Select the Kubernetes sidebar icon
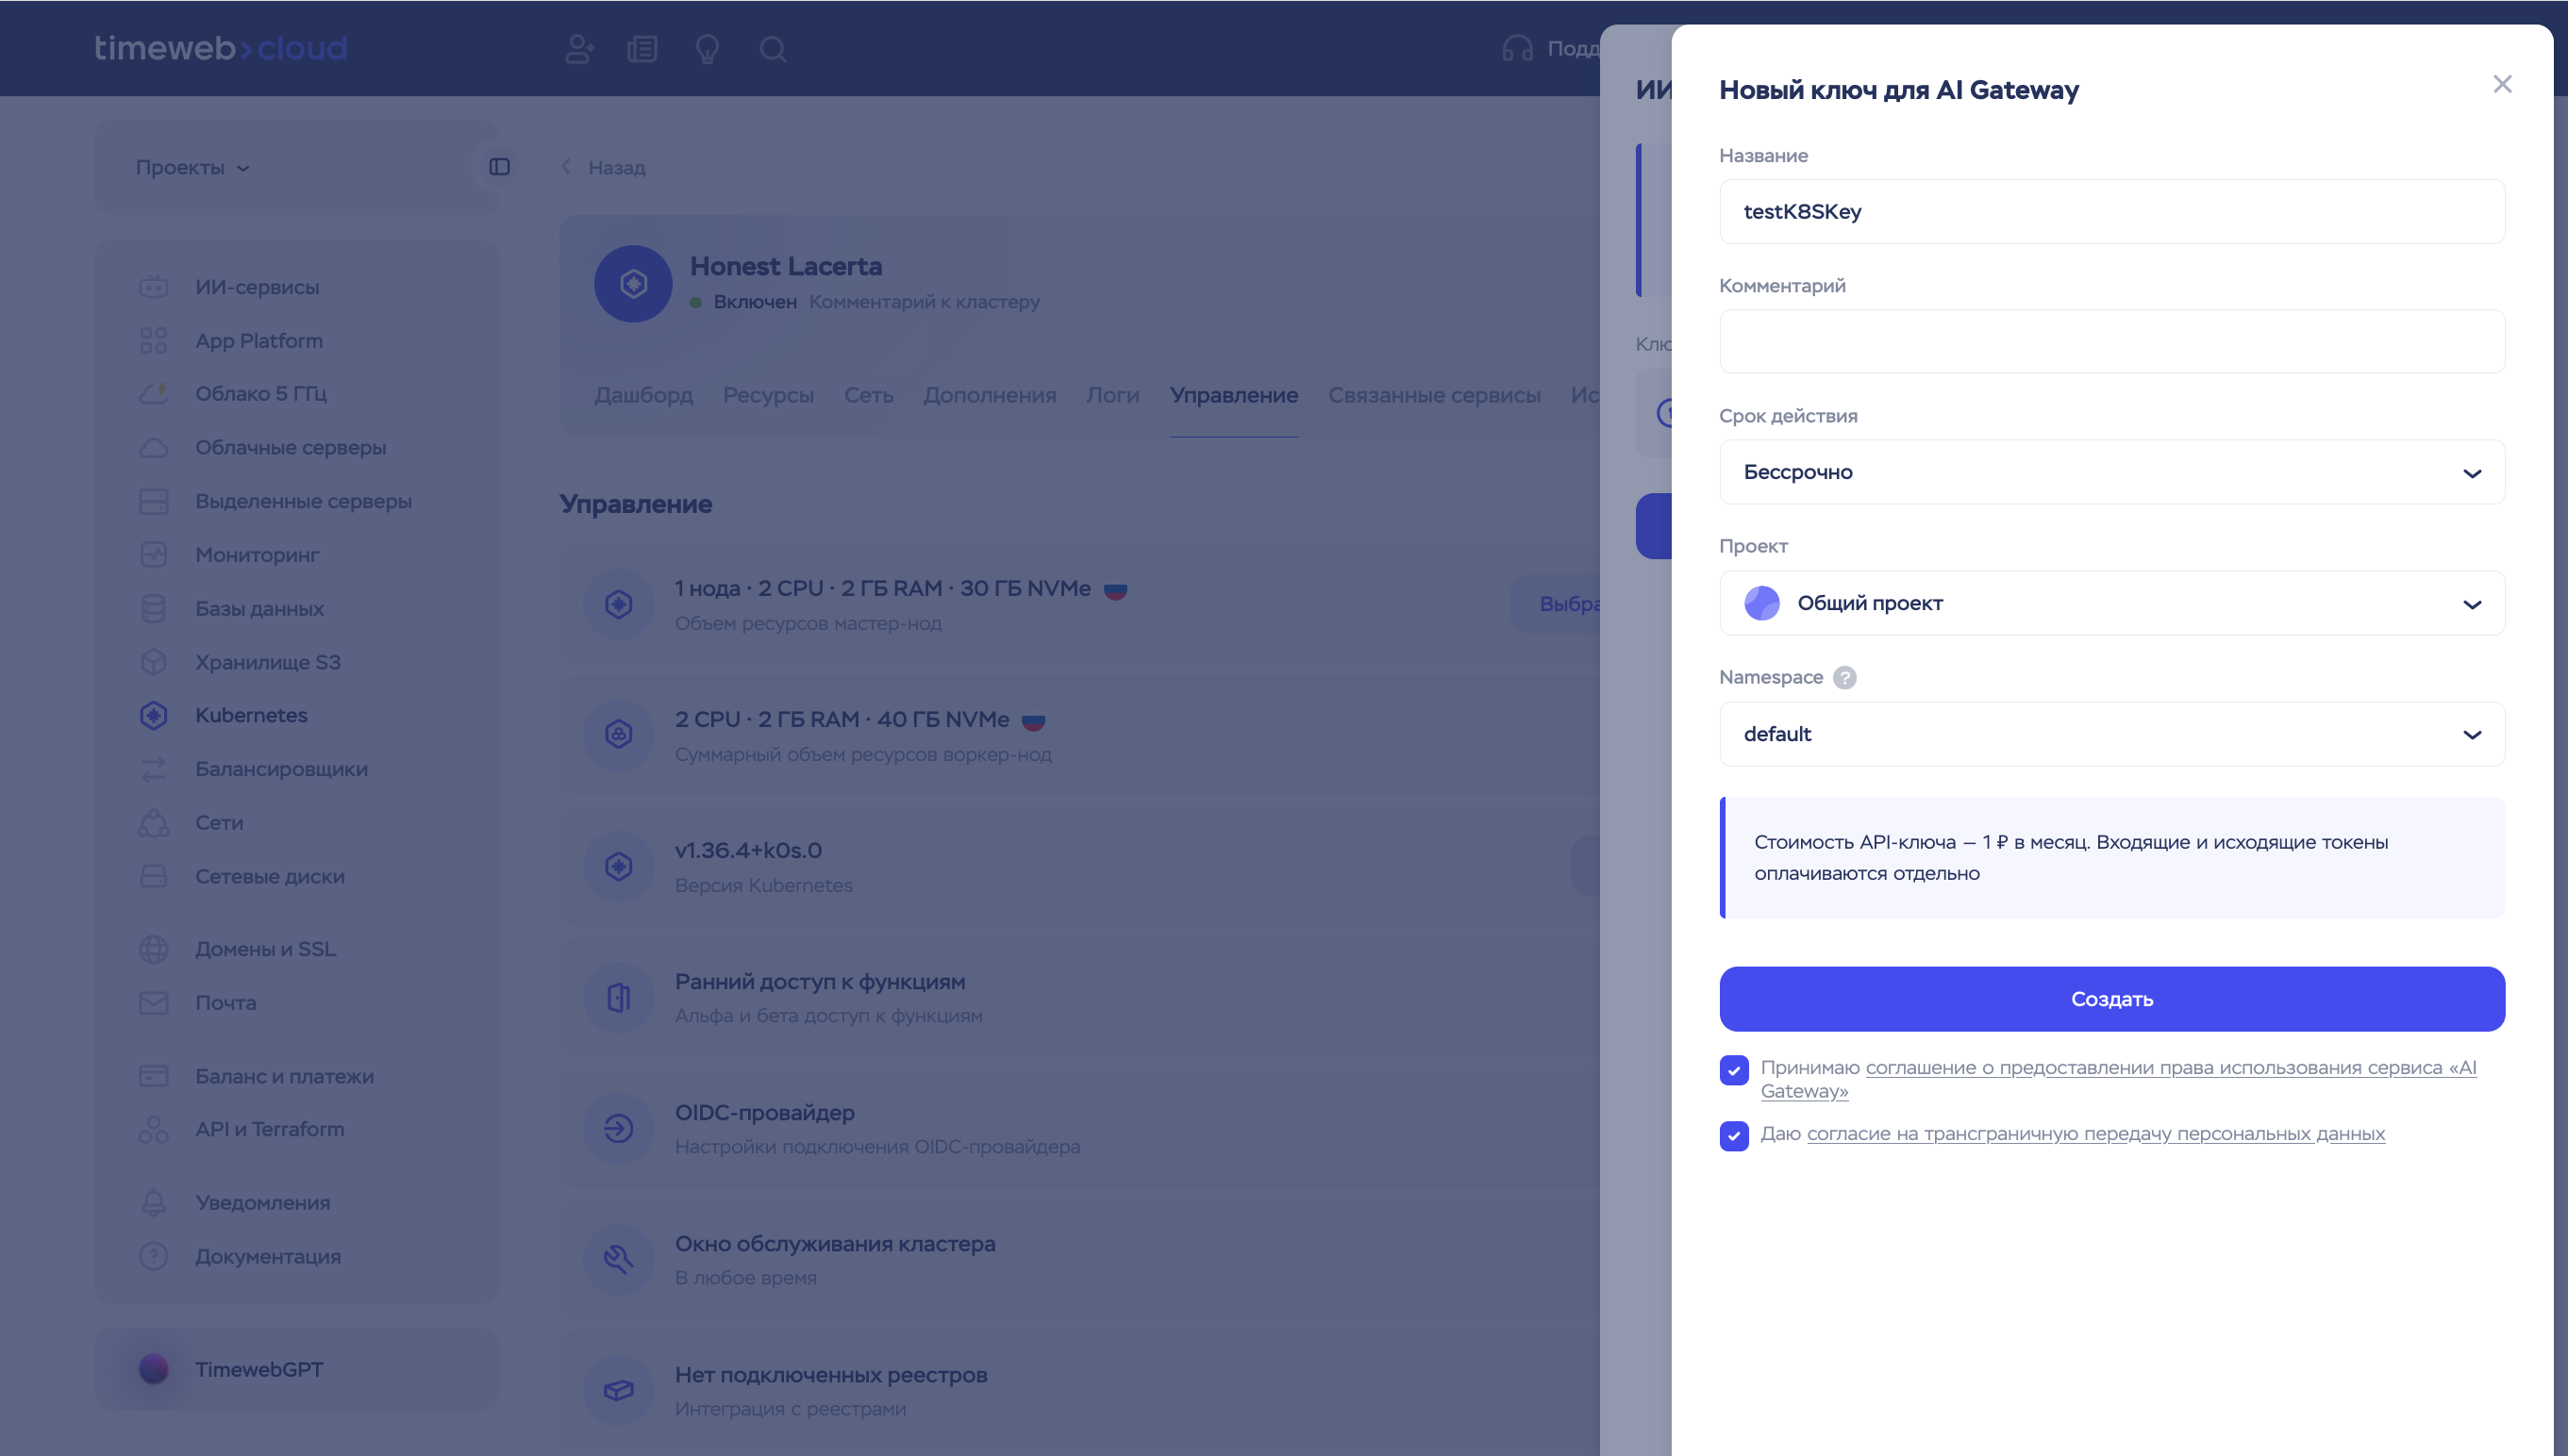The width and height of the screenshot is (2568, 1456). click(153, 715)
